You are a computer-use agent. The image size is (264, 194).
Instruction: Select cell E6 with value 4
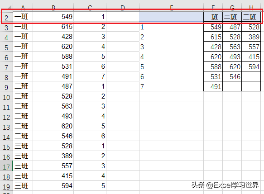171,57
